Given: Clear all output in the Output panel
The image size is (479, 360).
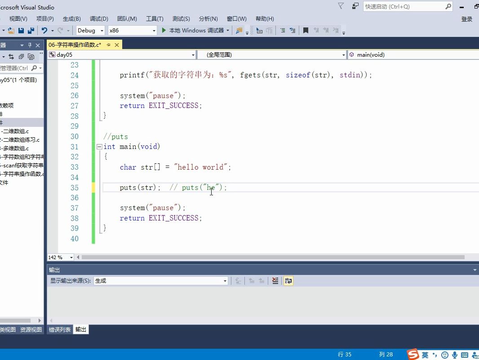Looking at the screenshot, I should coord(275,281).
